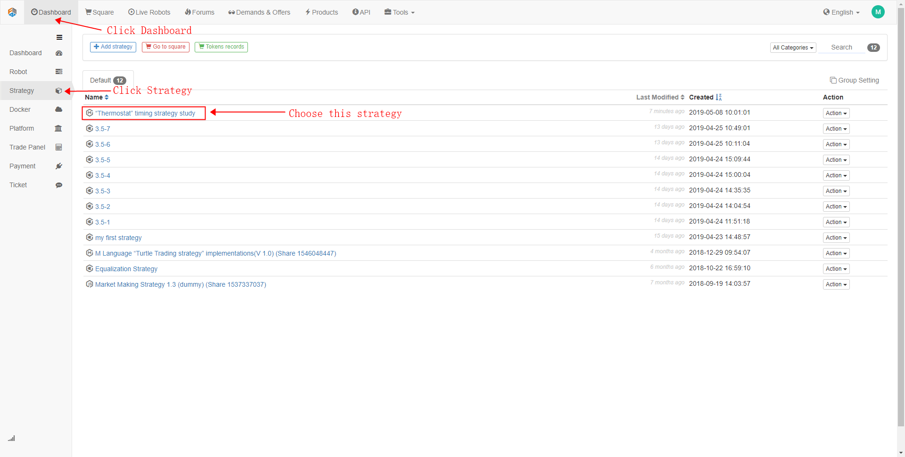
Task: Click the Tokens records button
Action: point(221,47)
